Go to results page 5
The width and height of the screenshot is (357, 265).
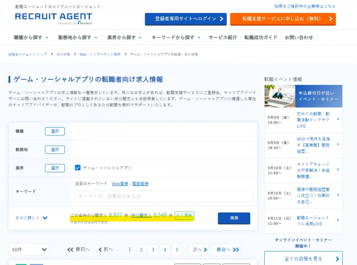pyautogui.click(x=177, y=250)
